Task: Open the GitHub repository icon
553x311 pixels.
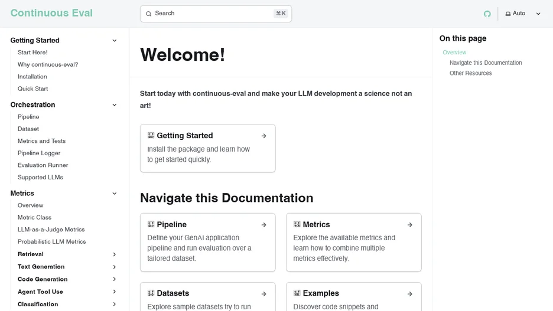Action: tap(487, 14)
